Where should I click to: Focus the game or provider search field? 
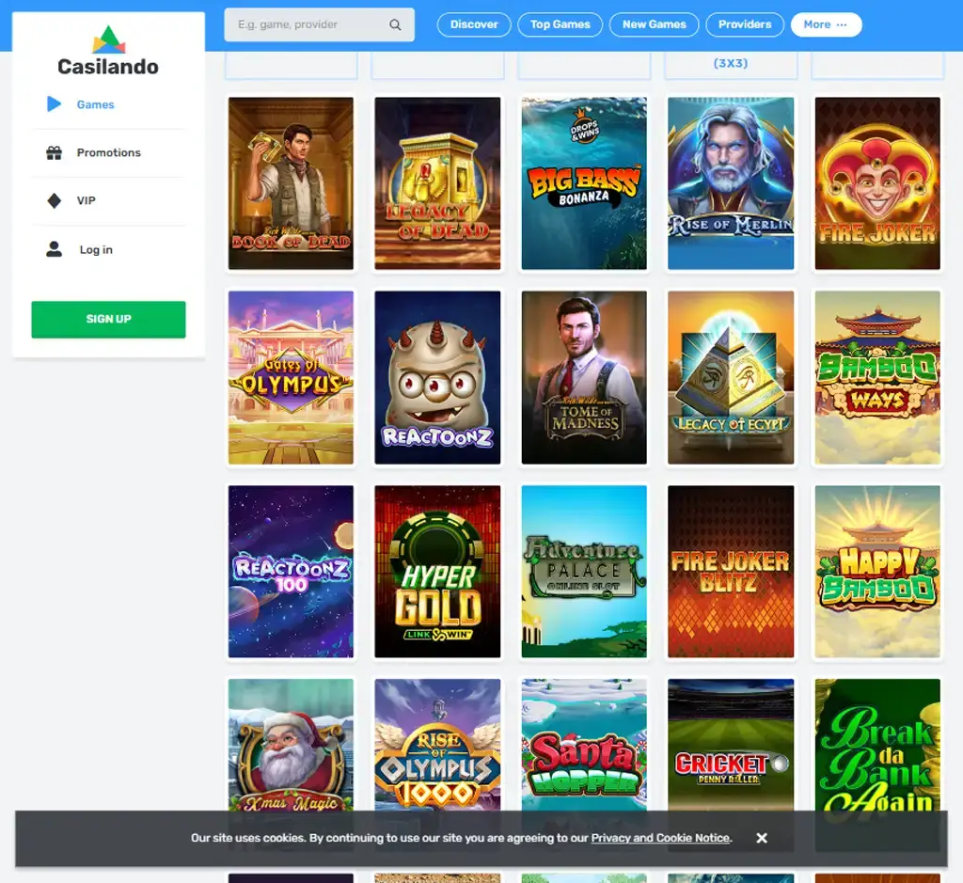click(x=319, y=24)
